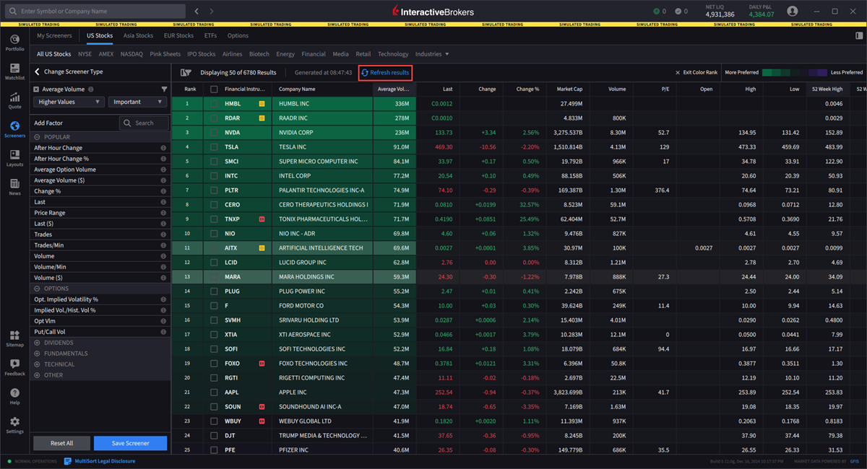Click info icon for Put/Call Vol
Viewport: 867px width, 469px height.
(163, 332)
